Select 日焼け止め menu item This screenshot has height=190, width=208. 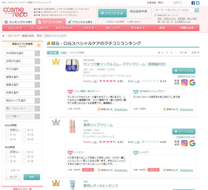[x=187, y=28]
